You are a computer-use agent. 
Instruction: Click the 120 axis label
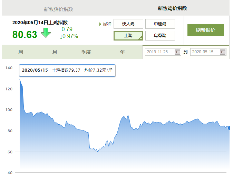tap(9, 89)
